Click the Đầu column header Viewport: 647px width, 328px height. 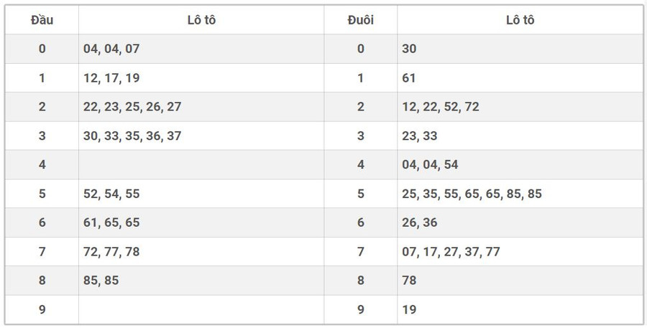coord(42,20)
